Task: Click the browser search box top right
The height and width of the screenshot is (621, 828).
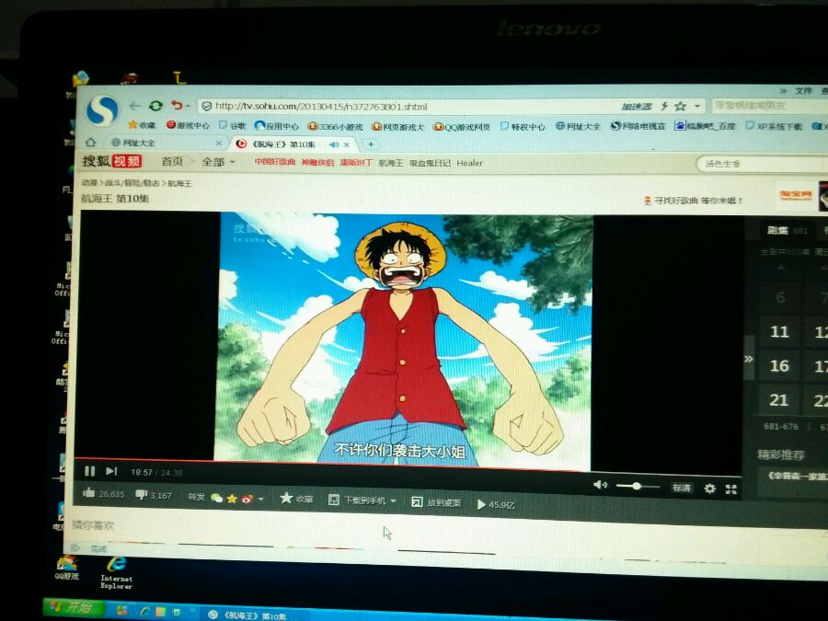Action: point(770,106)
